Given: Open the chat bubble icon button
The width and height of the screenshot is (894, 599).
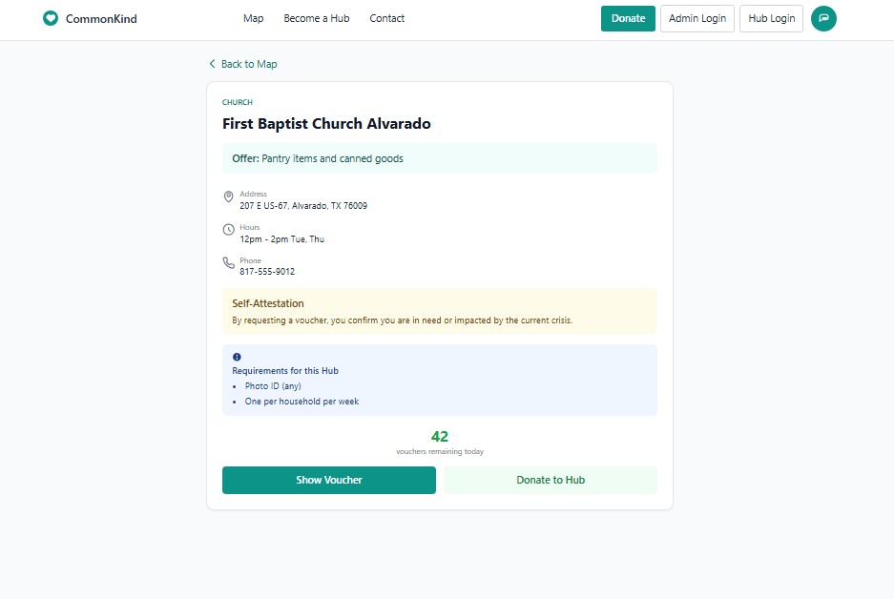Looking at the screenshot, I should (x=823, y=18).
